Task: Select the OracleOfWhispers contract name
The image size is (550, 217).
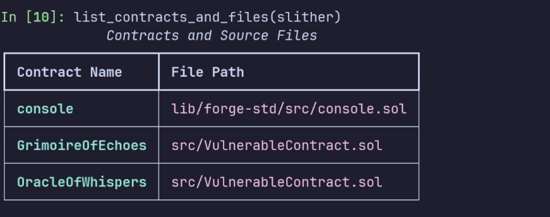Action: point(82,182)
